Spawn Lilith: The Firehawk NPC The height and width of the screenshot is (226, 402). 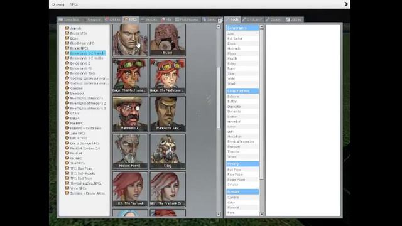[x=130, y=189]
